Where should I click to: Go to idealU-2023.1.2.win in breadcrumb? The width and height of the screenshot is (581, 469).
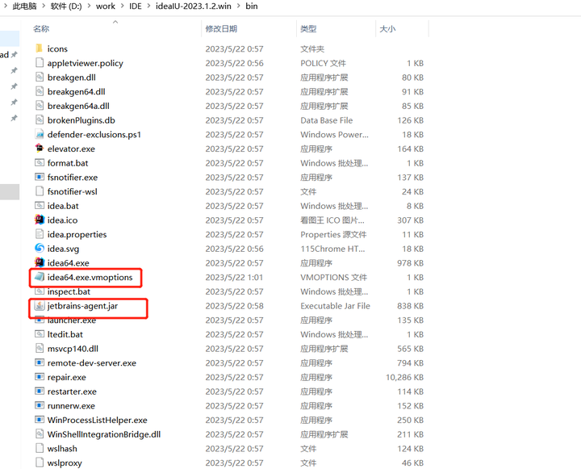click(x=194, y=6)
